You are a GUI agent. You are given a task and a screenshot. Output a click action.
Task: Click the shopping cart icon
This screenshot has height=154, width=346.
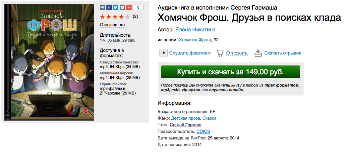coord(219,53)
